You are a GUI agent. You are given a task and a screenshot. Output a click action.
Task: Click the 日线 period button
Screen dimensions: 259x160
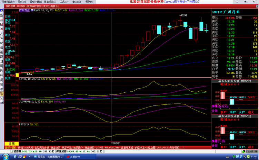click(12, 144)
